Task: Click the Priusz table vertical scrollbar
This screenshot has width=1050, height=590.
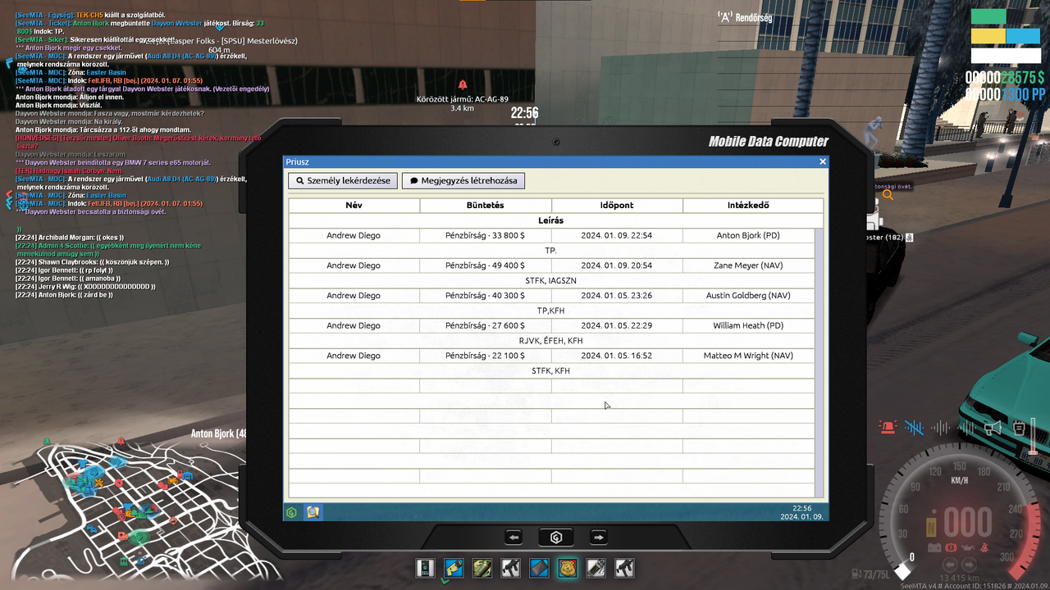Action: (x=819, y=363)
